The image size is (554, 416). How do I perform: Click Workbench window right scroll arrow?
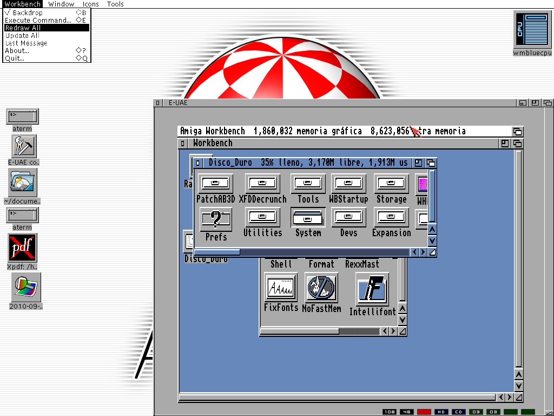510,397
